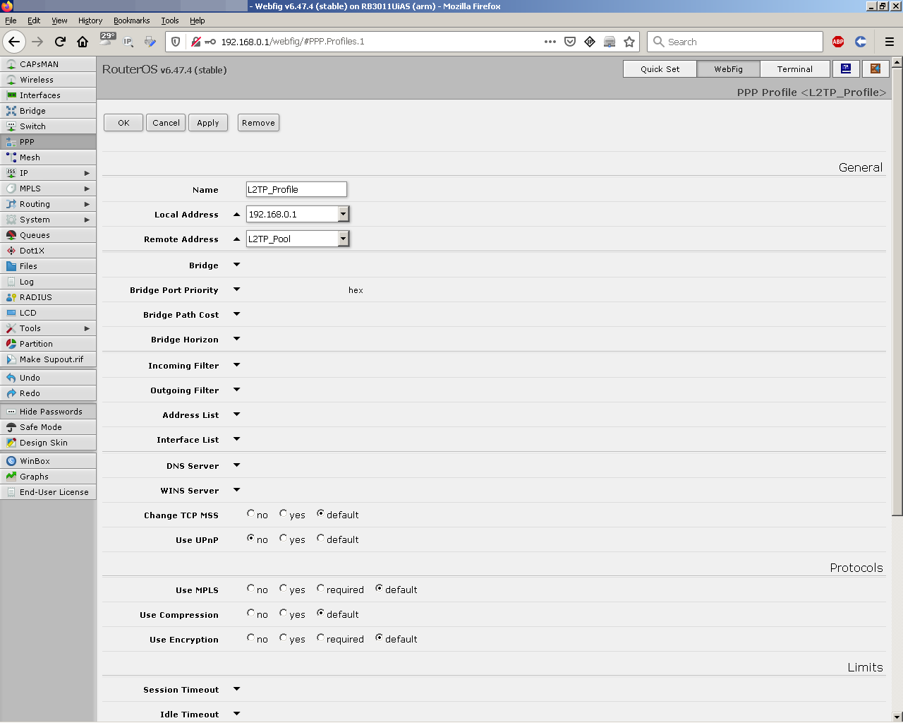Click the OK button
This screenshot has height=723, width=903.
tap(123, 123)
